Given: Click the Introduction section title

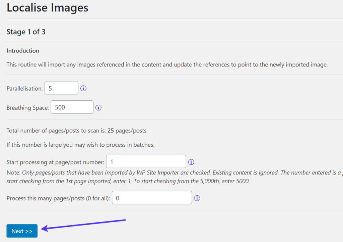Looking at the screenshot, I should [x=23, y=51].
